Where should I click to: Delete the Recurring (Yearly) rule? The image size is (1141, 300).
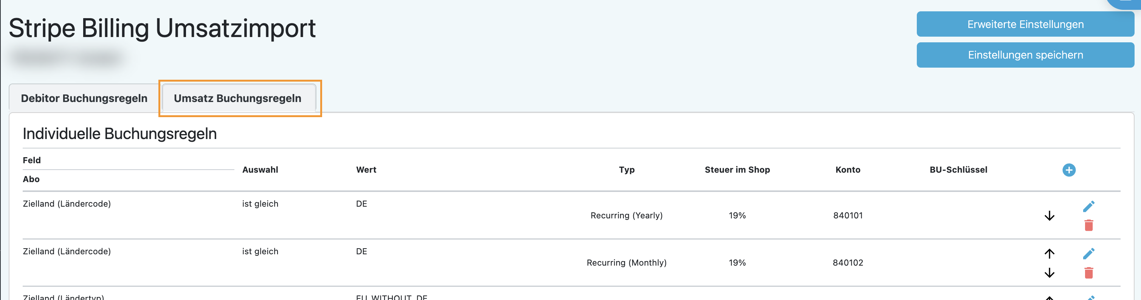click(1088, 226)
